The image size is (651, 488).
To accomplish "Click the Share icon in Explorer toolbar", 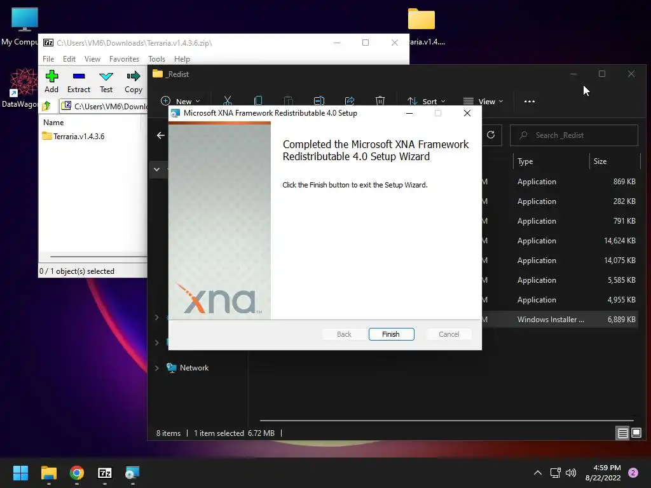I will 350,101.
